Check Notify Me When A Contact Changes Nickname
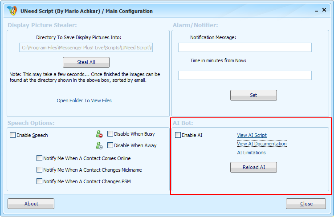The width and height of the screenshot is (334, 217). (x=39, y=169)
